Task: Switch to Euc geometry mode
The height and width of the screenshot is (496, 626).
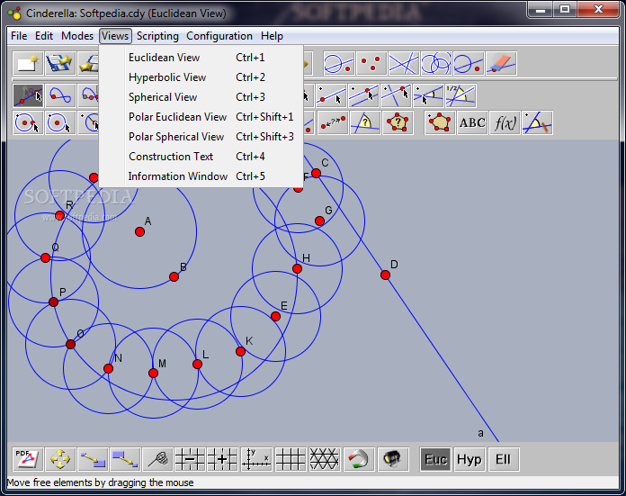Action: click(x=435, y=459)
